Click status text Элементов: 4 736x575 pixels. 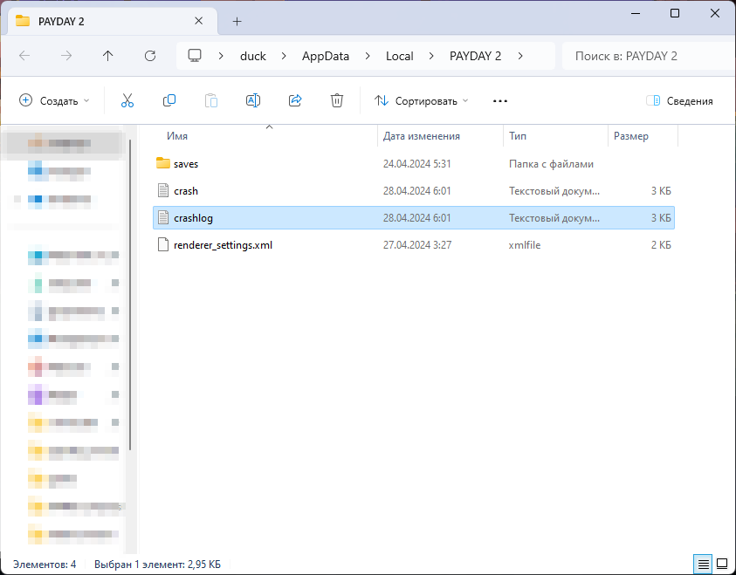pos(45,565)
